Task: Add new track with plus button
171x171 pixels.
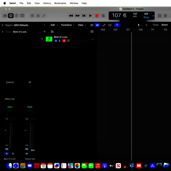Action: pos(45,32)
